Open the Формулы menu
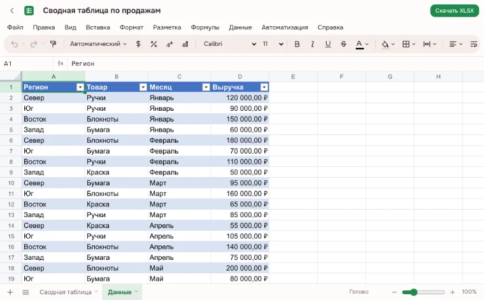The width and height of the screenshot is (484, 300). (x=205, y=27)
